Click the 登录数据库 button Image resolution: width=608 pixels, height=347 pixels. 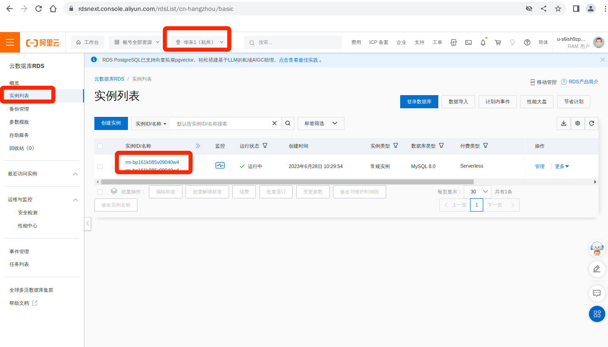419,101
